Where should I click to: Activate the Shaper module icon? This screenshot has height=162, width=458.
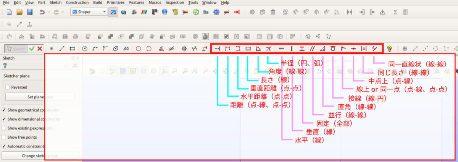click(113, 12)
